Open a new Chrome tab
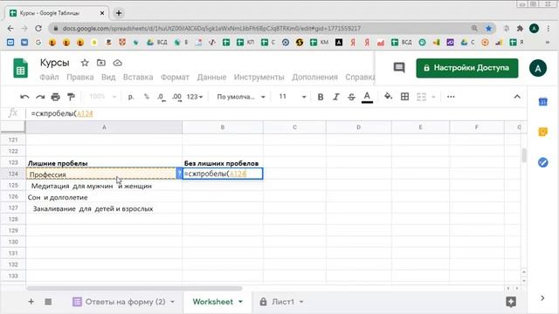Screen dimensions: 559x314 [119, 13]
